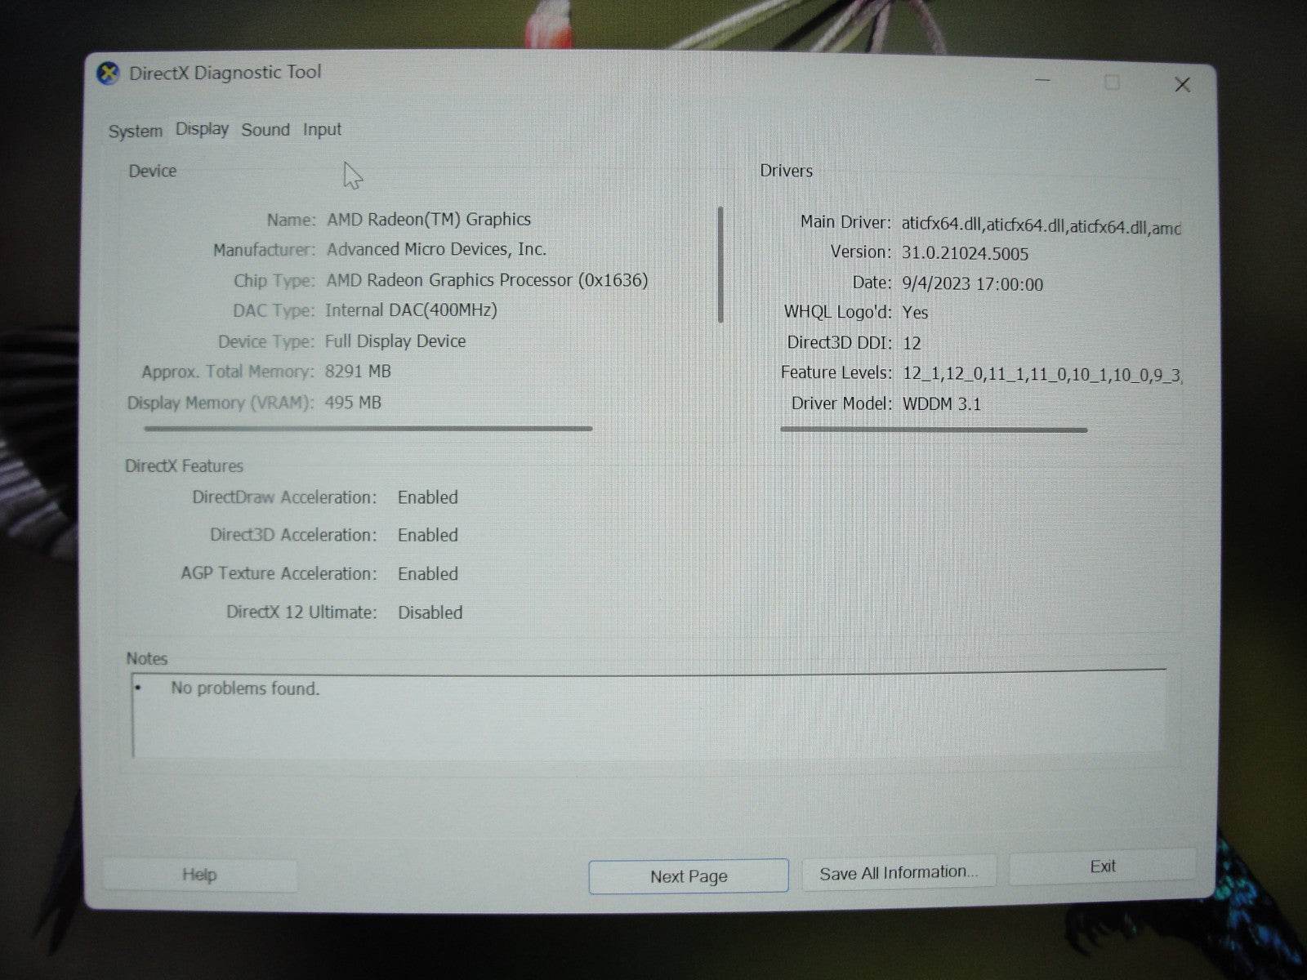Viewport: 1307px width, 980px height.
Task: Exit the DirectX Diagnostic Tool
Action: tap(1102, 866)
